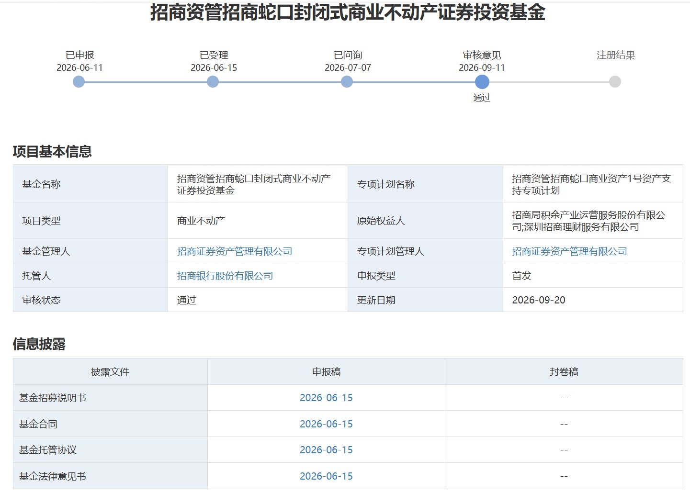Click the 项目类型 field label
690x493 pixels.
(41, 221)
